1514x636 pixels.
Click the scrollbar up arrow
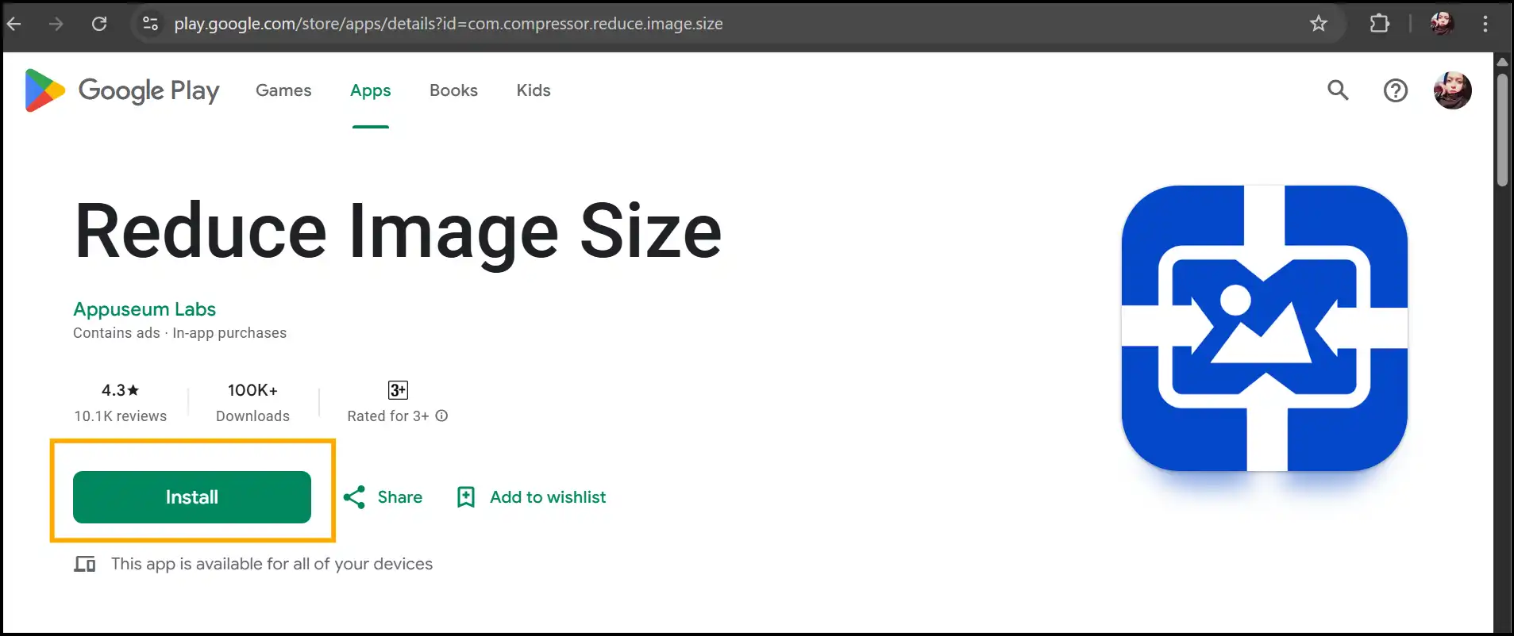point(1502,62)
